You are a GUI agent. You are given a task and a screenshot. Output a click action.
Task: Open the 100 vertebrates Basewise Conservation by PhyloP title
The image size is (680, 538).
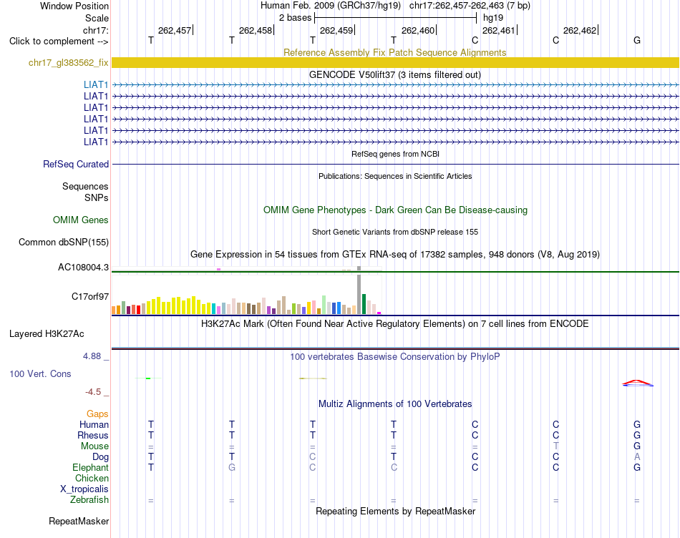point(394,356)
